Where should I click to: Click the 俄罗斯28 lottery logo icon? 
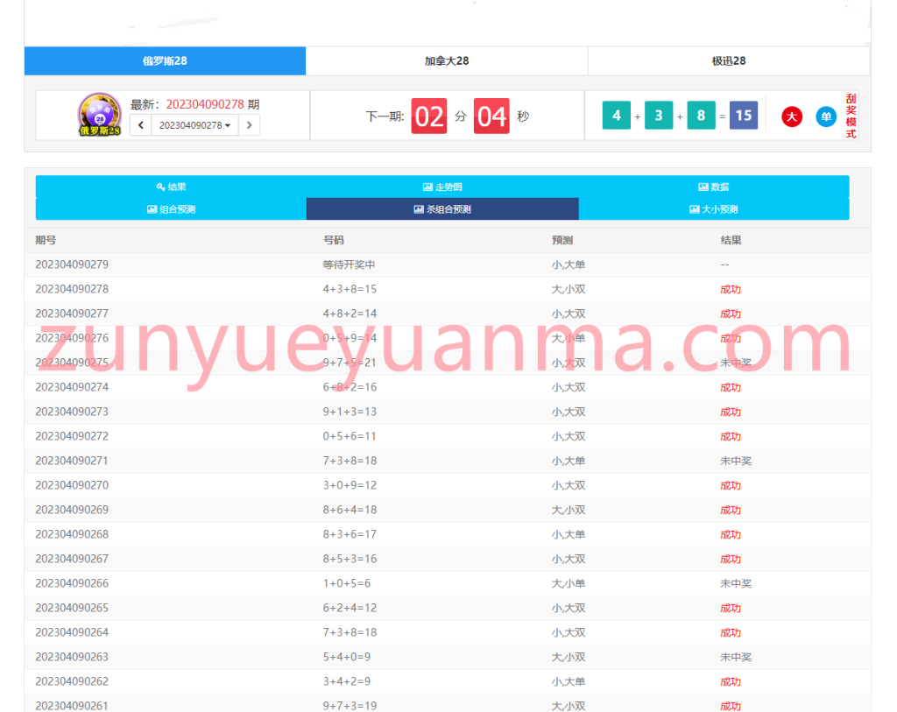[x=100, y=115]
